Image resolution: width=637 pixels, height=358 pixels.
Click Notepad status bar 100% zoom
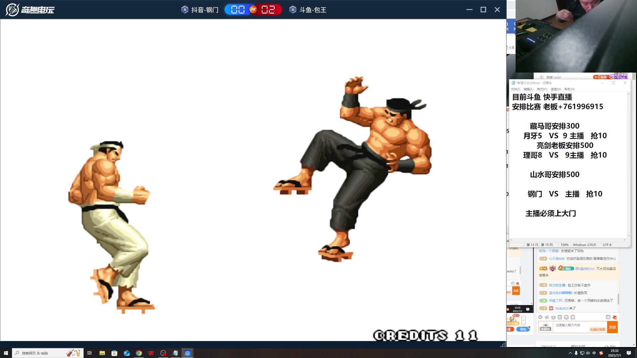564,245
